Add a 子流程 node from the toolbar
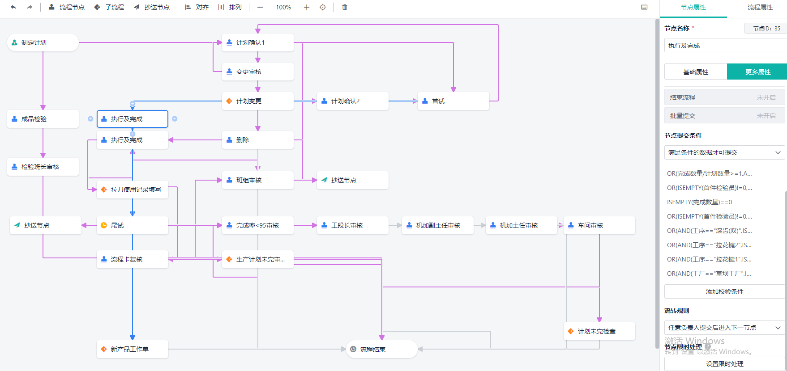787x371 pixels. pyautogui.click(x=109, y=7)
